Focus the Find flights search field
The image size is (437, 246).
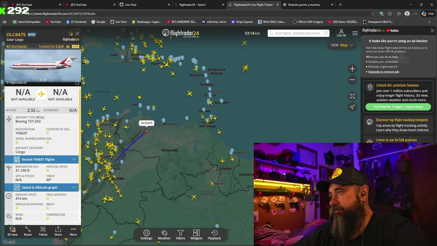(298, 33)
